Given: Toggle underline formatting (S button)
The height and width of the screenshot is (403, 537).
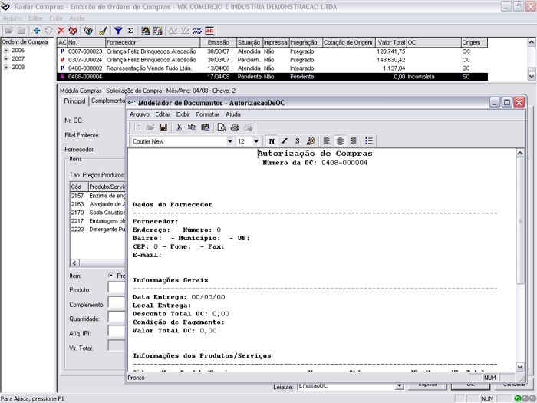Looking at the screenshot, I should click(x=297, y=141).
